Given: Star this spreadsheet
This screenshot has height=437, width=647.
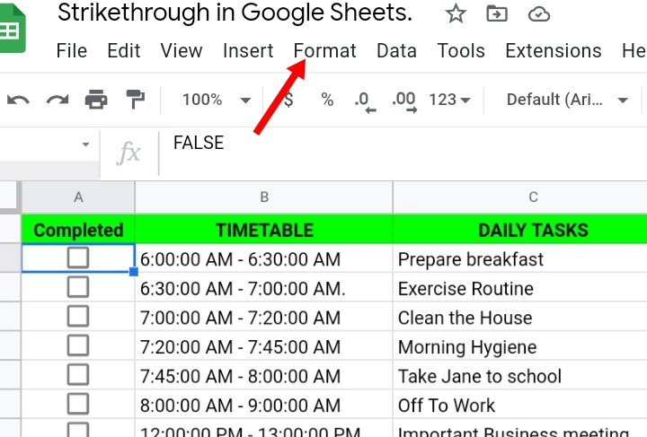Looking at the screenshot, I should tap(456, 14).
